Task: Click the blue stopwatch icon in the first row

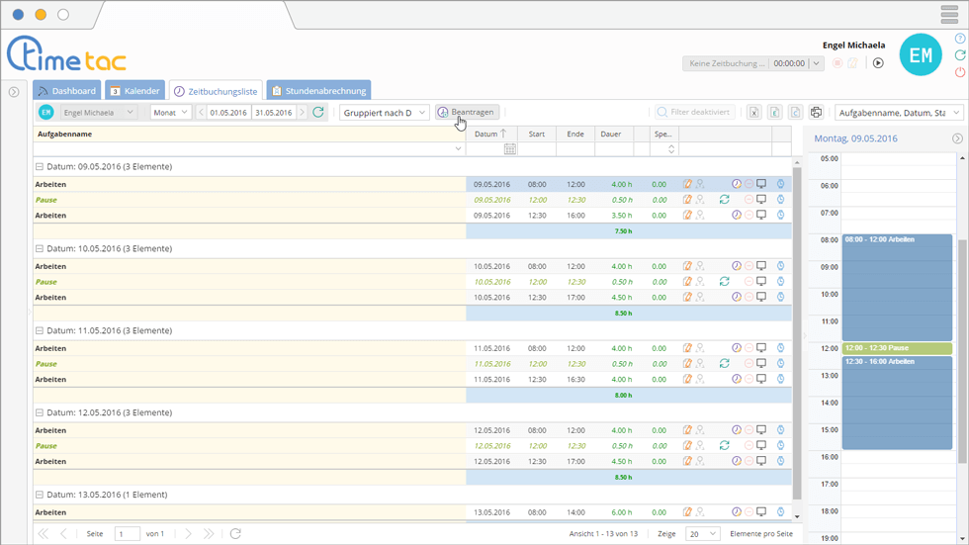Action: pos(780,184)
